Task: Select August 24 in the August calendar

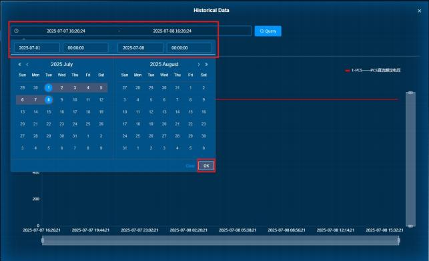Action: click(125, 136)
